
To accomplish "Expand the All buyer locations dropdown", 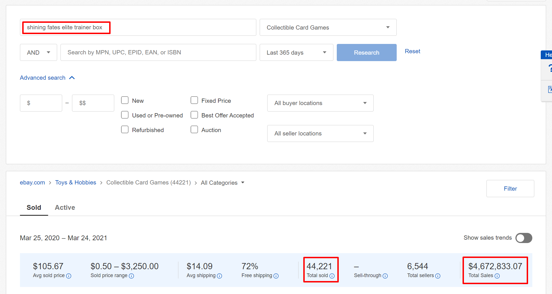I will 320,103.
